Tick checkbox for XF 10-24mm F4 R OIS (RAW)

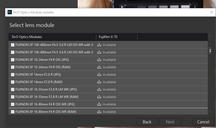coord(13,67)
